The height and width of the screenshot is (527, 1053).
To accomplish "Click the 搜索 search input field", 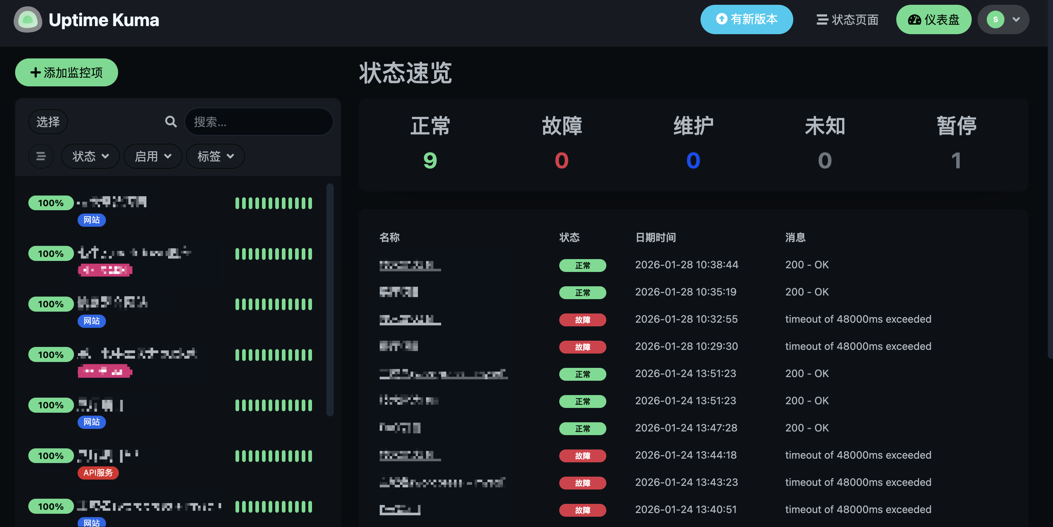I will pyautogui.click(x=259, y=122).
